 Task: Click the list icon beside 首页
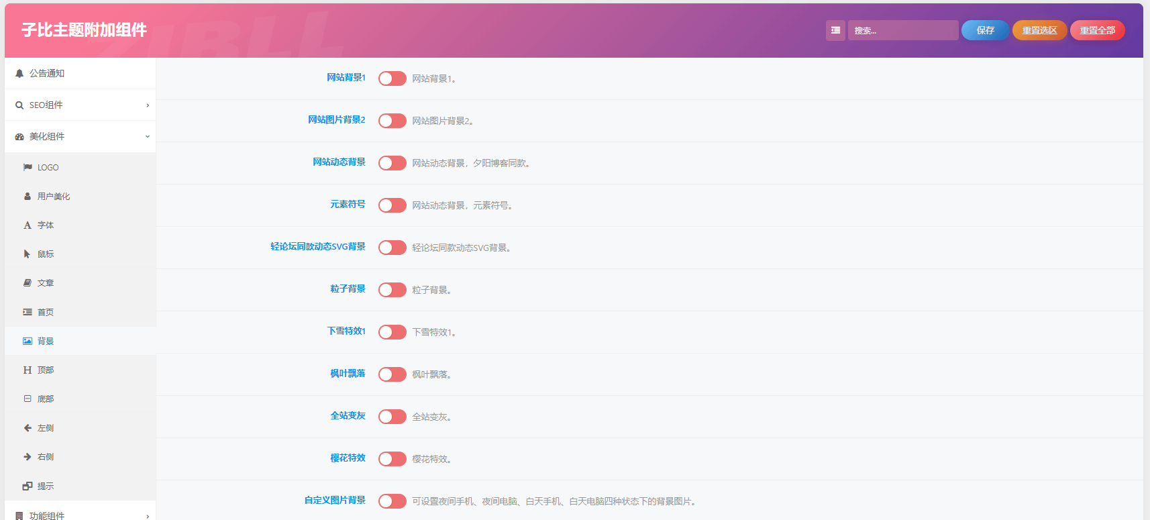[x=28, y=312]
